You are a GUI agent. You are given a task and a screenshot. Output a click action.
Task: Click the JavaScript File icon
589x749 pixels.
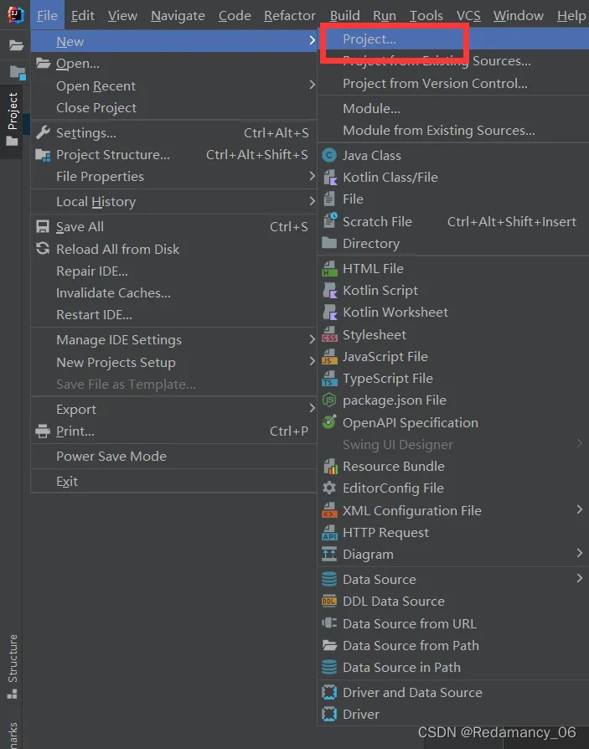(328, 357)
